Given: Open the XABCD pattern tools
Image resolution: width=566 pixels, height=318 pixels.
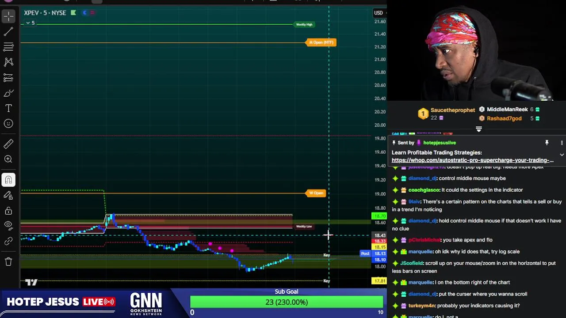Looking at the screenshot, I should click(8, 62).
